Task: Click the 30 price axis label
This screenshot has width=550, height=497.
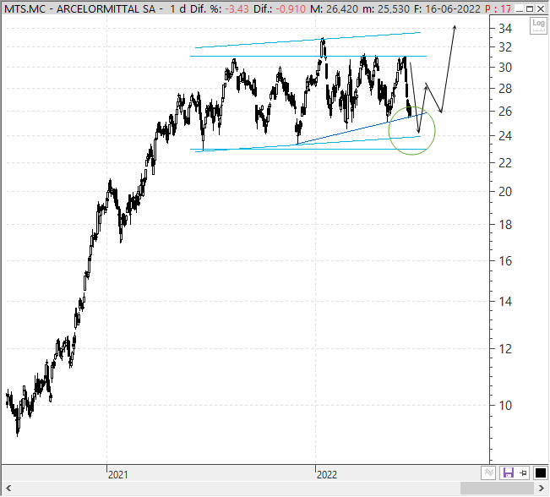Action: [505, 67]
